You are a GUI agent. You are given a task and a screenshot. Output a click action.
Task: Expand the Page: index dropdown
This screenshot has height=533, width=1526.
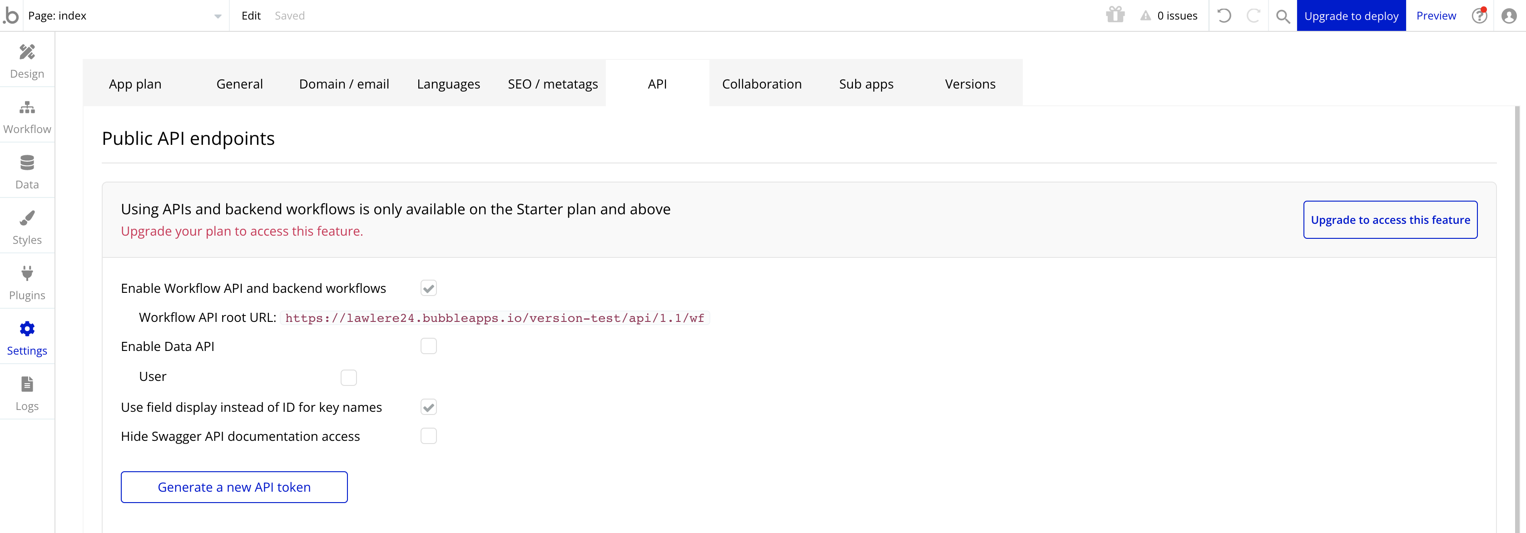click(x=218, y=16)
